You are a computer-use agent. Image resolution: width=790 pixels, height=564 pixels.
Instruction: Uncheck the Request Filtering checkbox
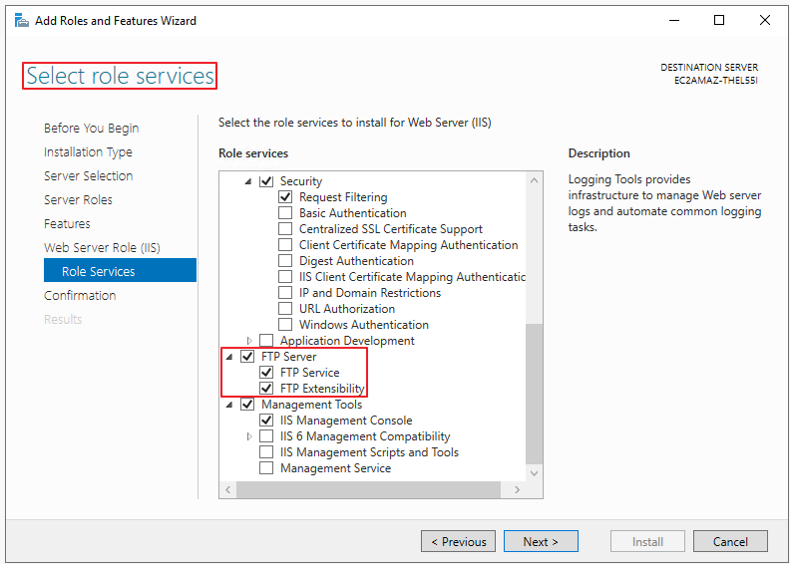coord(285,197)
